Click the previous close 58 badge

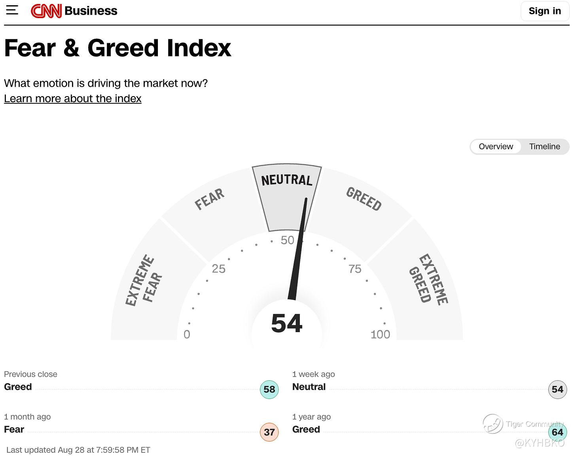coord(269,389)
